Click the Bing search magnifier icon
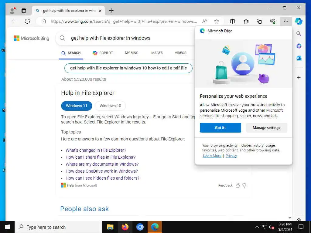The width and height of the screenshot is (311, 233). [x=63, y=38]
